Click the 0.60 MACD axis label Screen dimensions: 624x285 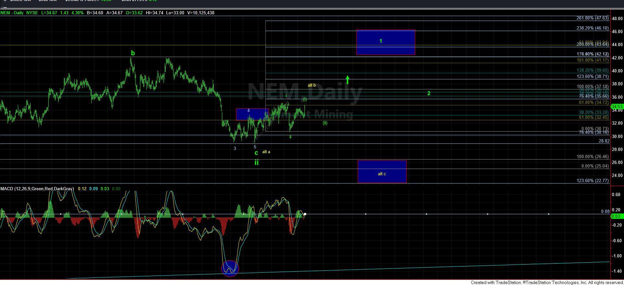616,195
